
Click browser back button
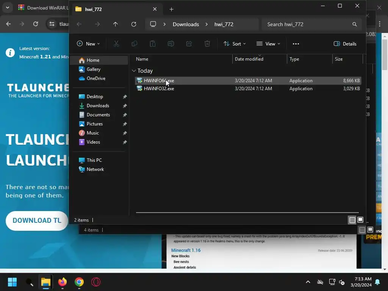click(8, 24)
